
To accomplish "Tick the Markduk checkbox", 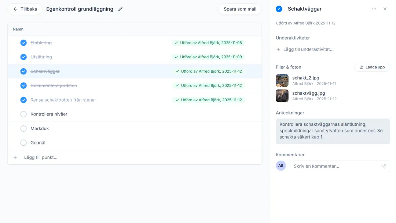I will tap(23, 128).
